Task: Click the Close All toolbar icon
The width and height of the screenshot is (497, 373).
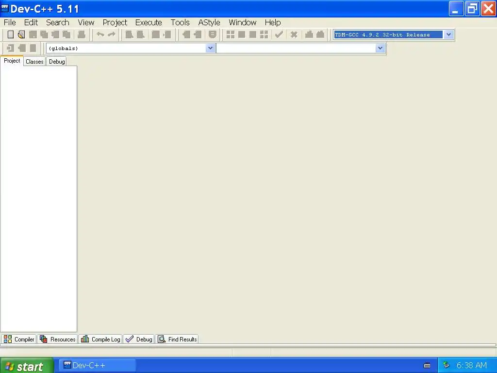Action: coord(66,34)
